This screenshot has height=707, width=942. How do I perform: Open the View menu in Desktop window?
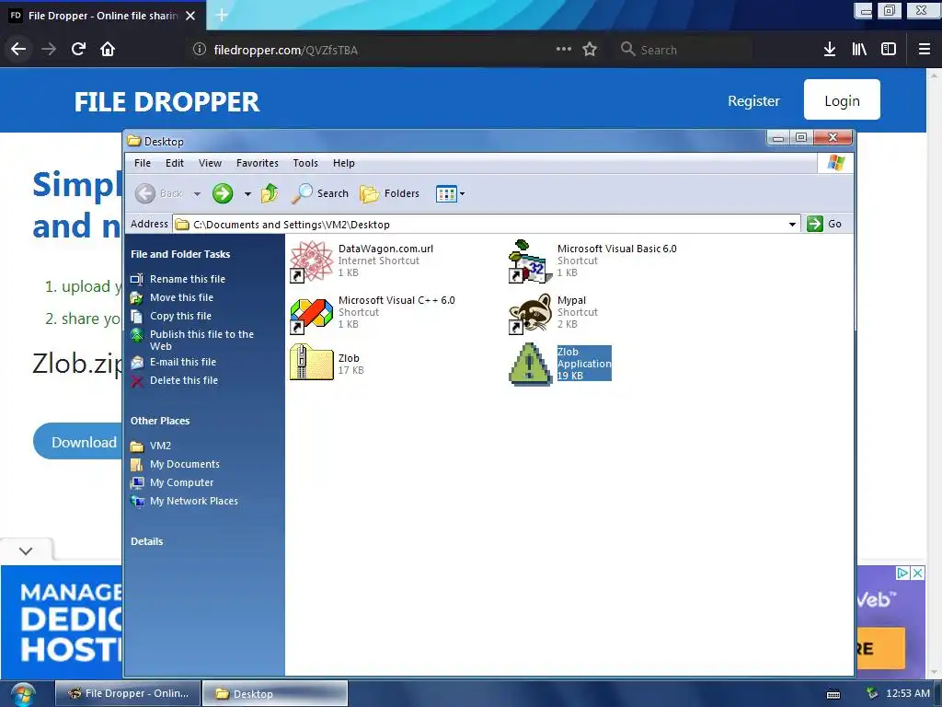211,163
